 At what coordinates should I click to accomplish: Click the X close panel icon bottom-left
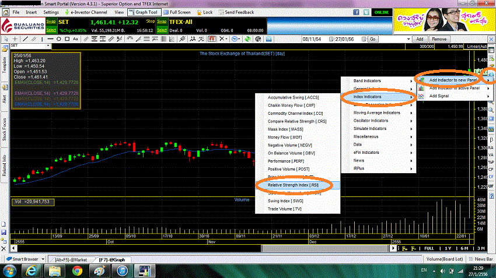tap(4, 249)
